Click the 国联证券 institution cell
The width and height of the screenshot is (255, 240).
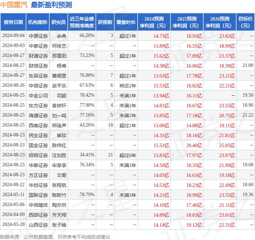(38, 195)
